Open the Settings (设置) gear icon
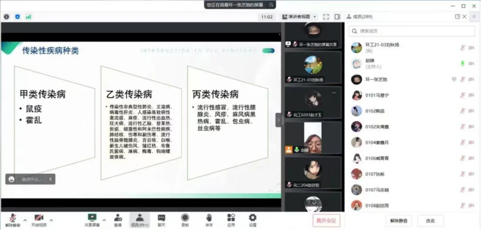 [x=253, y=218]
